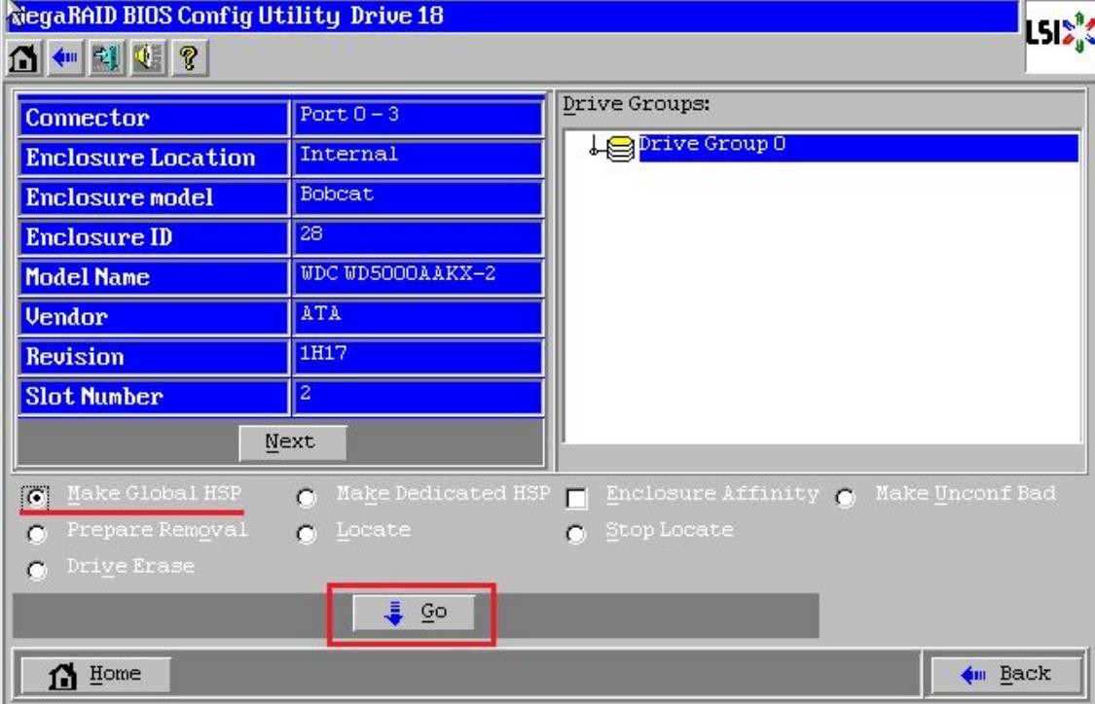Select Prepare Removal radio button
The image size is (1095, 704).
(x=36, y=534)
